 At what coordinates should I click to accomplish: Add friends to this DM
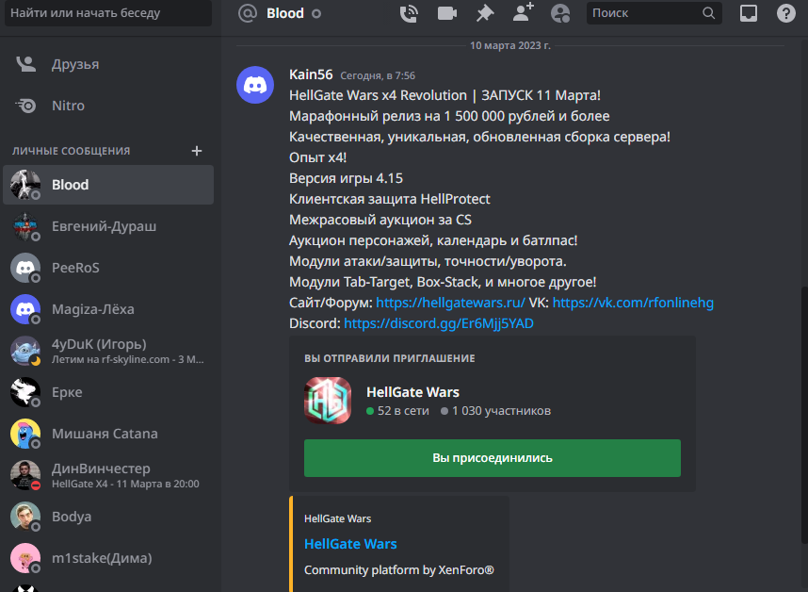coord(523,13)
